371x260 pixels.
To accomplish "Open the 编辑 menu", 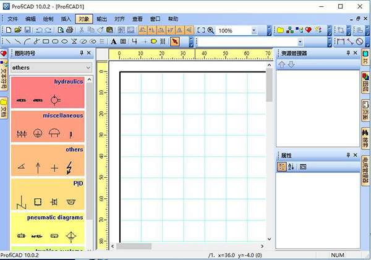I will click(30, 19).
